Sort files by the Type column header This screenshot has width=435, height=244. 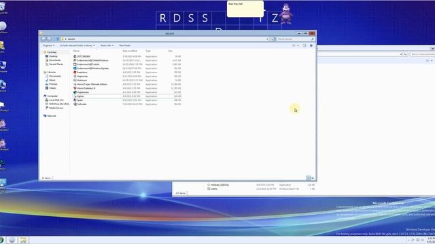[148, 51]
